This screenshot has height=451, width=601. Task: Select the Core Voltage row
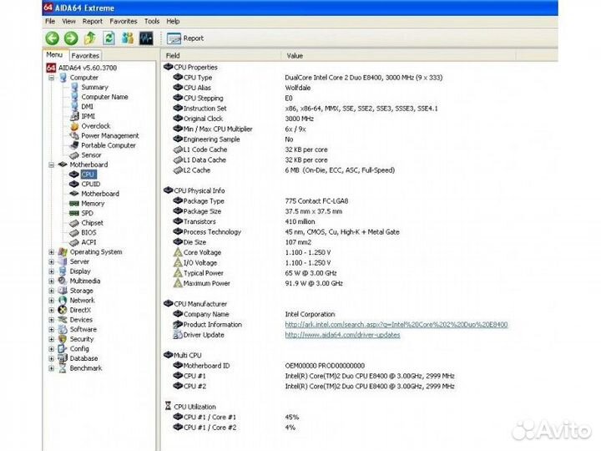point(252,253)
